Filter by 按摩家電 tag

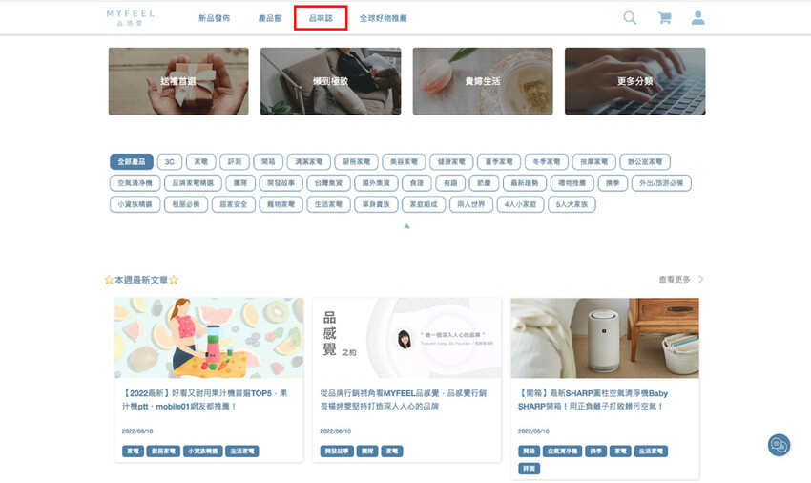(x=594, y=161)
